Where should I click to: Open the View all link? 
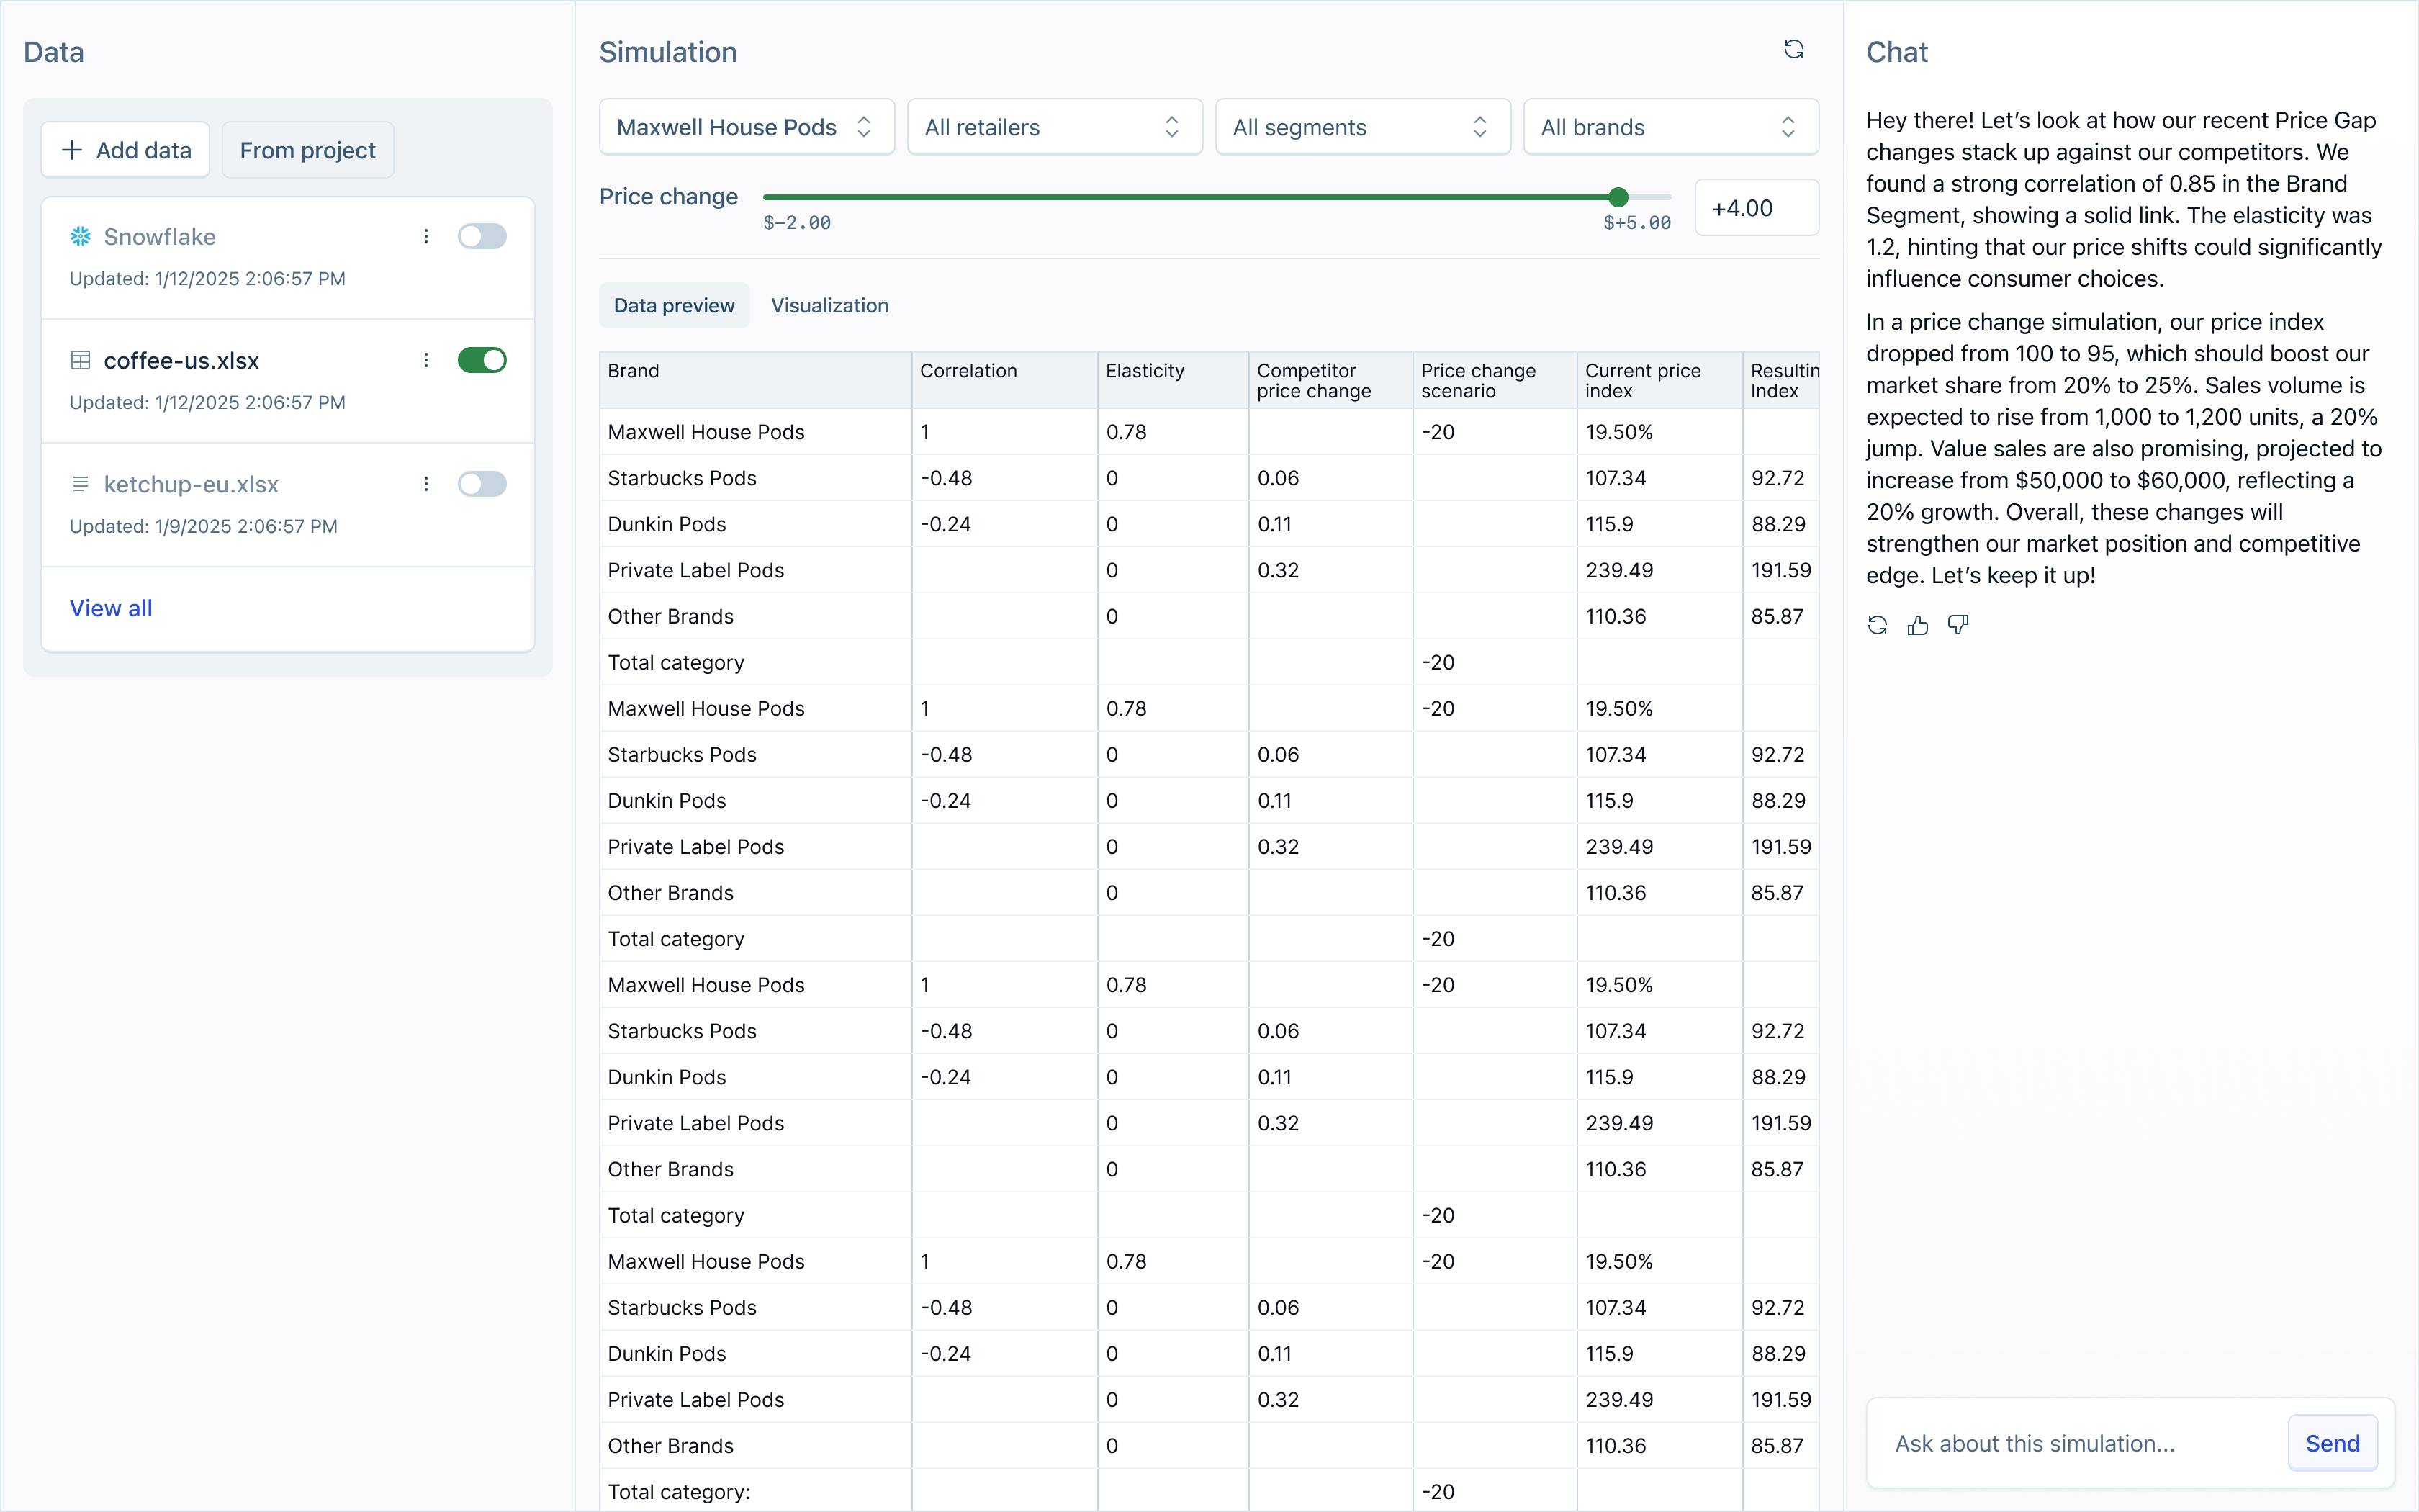(111, 608)
